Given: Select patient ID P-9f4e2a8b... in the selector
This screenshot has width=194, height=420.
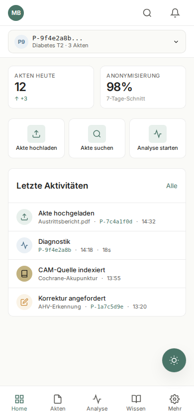Looking at the screenshot, I should pos(57,38).
